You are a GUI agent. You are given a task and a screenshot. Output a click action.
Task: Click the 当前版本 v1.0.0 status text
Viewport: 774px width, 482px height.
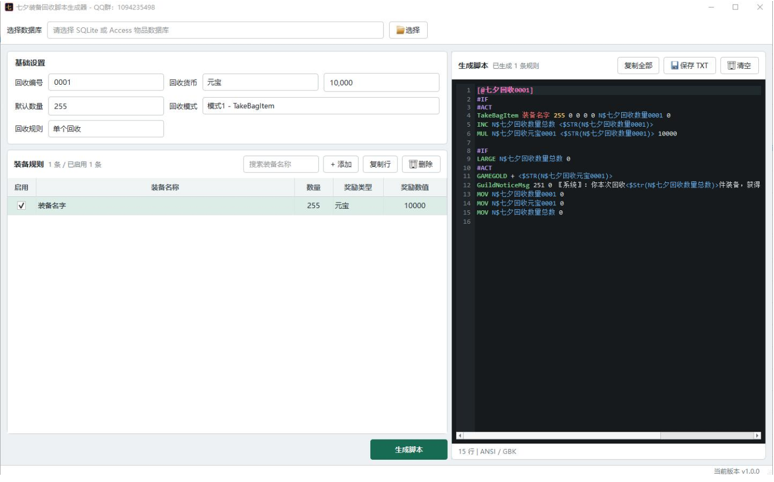[x=736, y=471]
